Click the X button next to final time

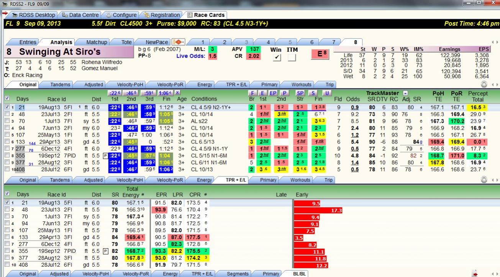177,93
